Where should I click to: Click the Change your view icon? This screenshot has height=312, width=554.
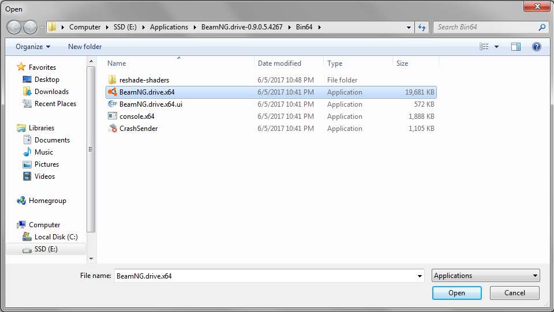coord(484,47)
